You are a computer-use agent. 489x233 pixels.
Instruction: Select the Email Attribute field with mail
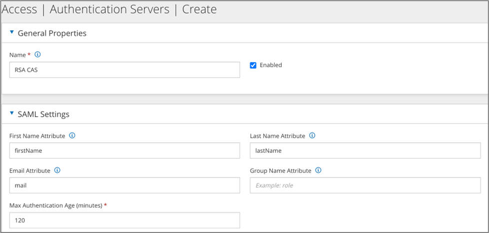[x=125, y=186]
